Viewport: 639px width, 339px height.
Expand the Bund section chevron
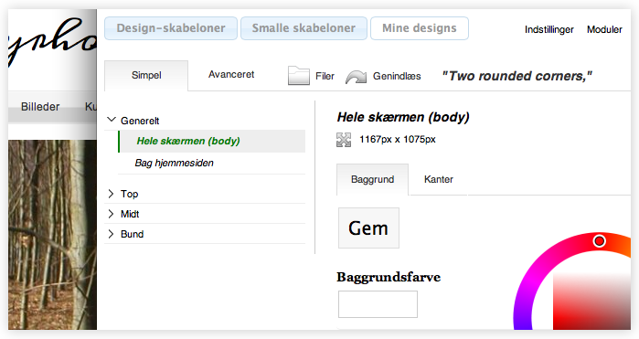pos(111,234)
